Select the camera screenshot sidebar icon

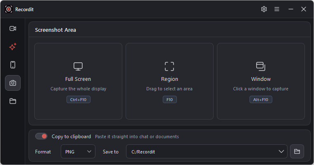(13, 83)
